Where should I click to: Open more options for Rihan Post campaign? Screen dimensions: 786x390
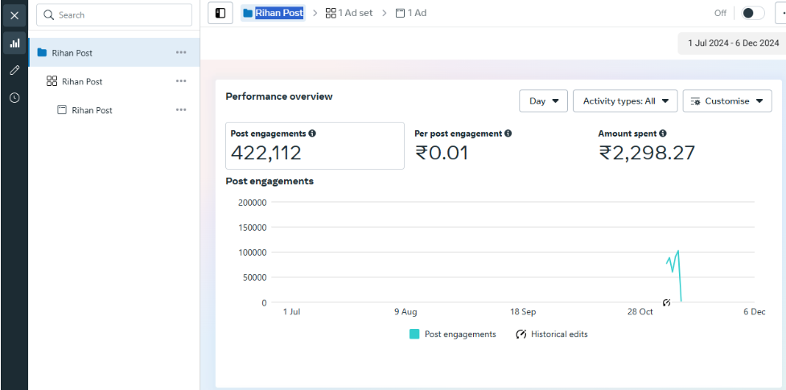181,53
